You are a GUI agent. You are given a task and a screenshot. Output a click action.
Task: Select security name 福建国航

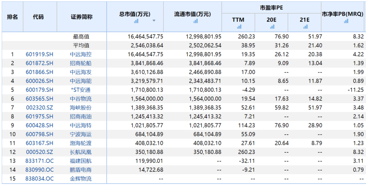(x=81, y=161)
